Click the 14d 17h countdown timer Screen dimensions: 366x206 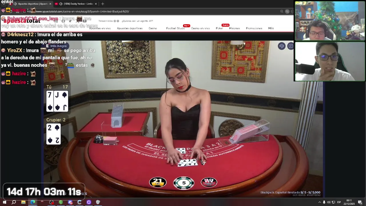[44, 192]
